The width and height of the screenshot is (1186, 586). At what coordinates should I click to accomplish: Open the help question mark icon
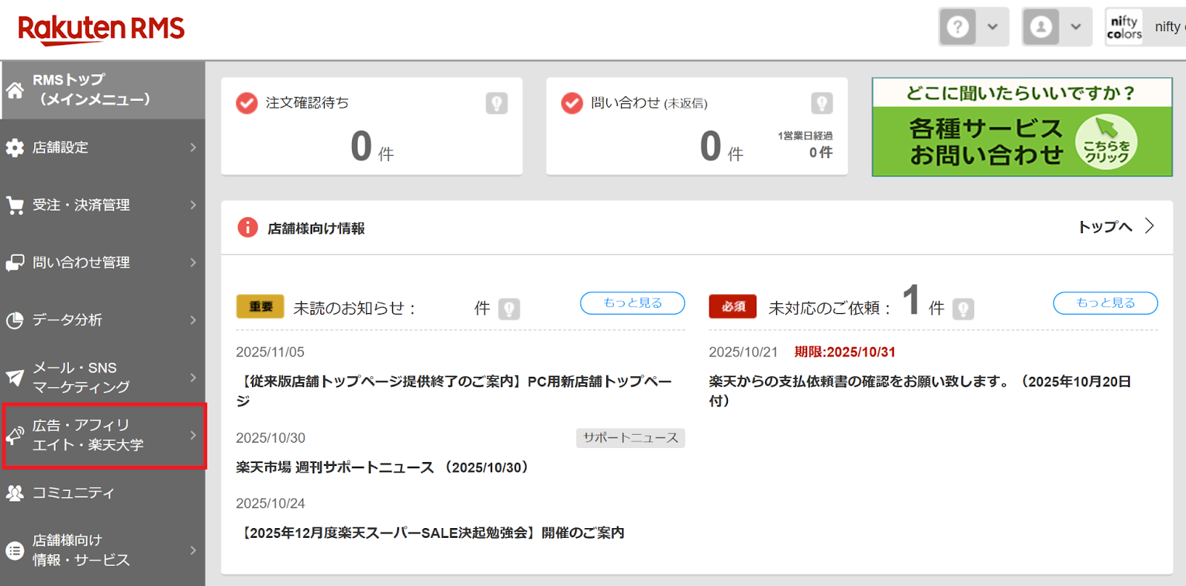click(958, 27)
